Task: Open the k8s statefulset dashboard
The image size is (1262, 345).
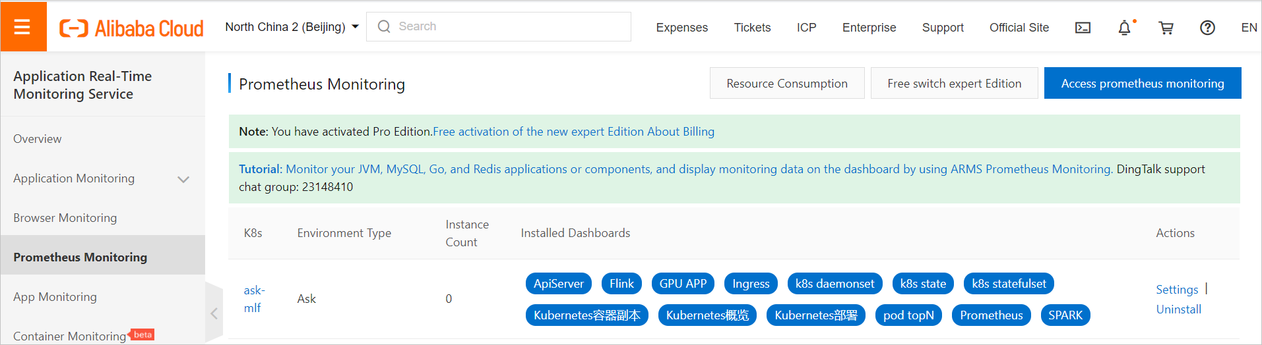Action: point(1009,284)
